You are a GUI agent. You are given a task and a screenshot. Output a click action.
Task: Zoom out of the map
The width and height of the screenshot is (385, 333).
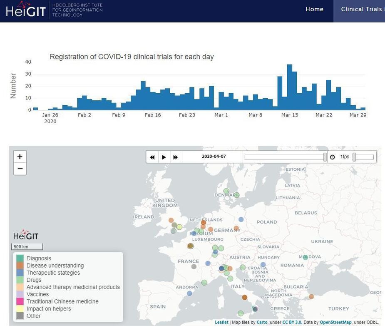pos(20,169)
